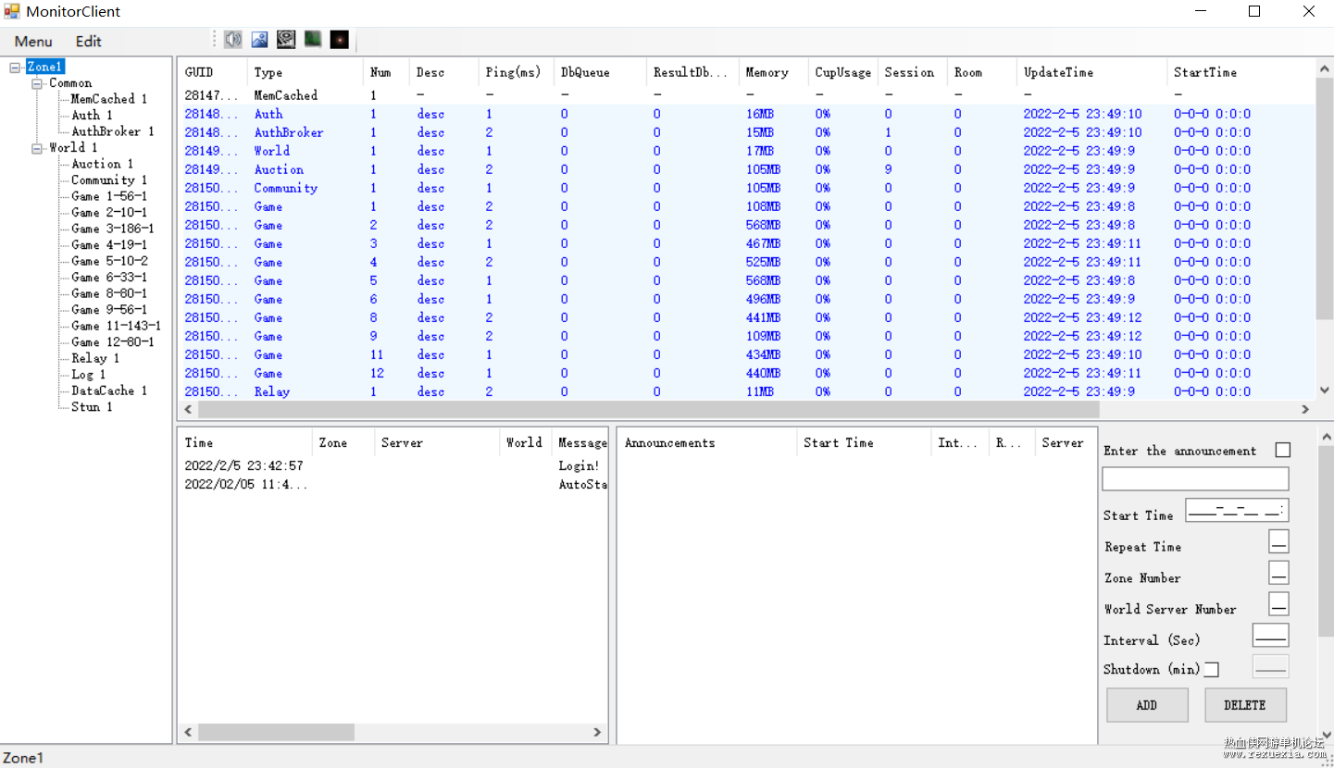Select the Zone1 tree item

coord(44,67)
